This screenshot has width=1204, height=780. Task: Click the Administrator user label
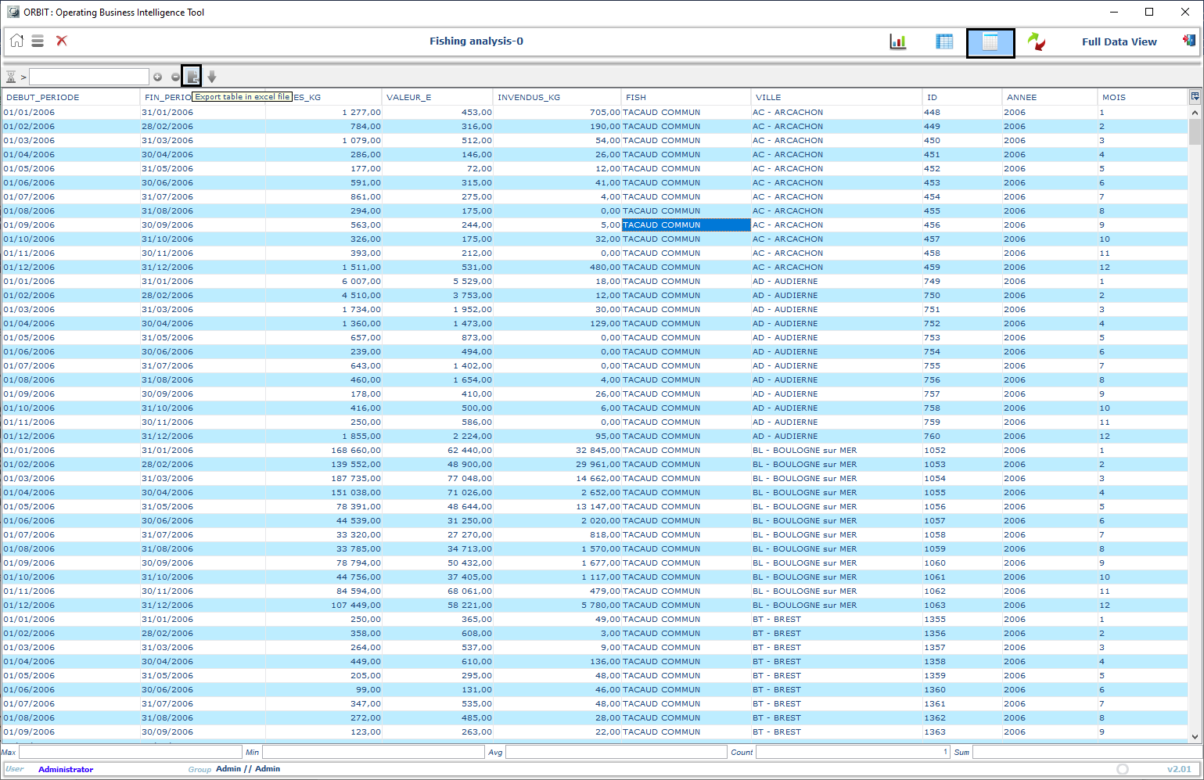point(66,769)
